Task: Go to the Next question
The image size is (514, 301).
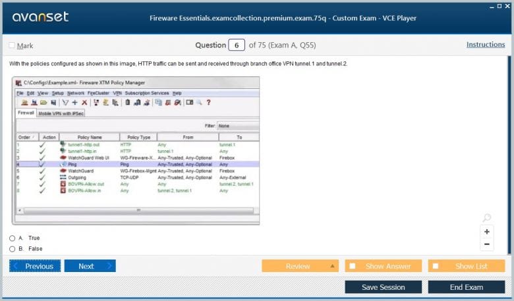Action: (90, 266)
